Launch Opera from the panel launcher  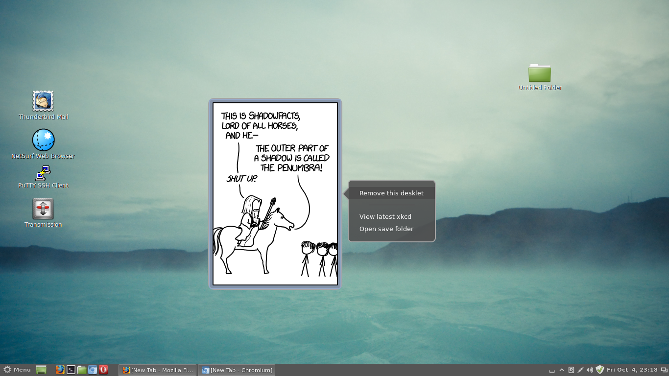[x=103, y=370]
